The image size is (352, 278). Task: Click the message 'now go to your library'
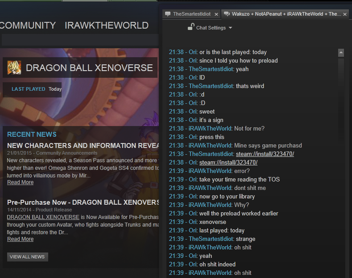point(227,196)
